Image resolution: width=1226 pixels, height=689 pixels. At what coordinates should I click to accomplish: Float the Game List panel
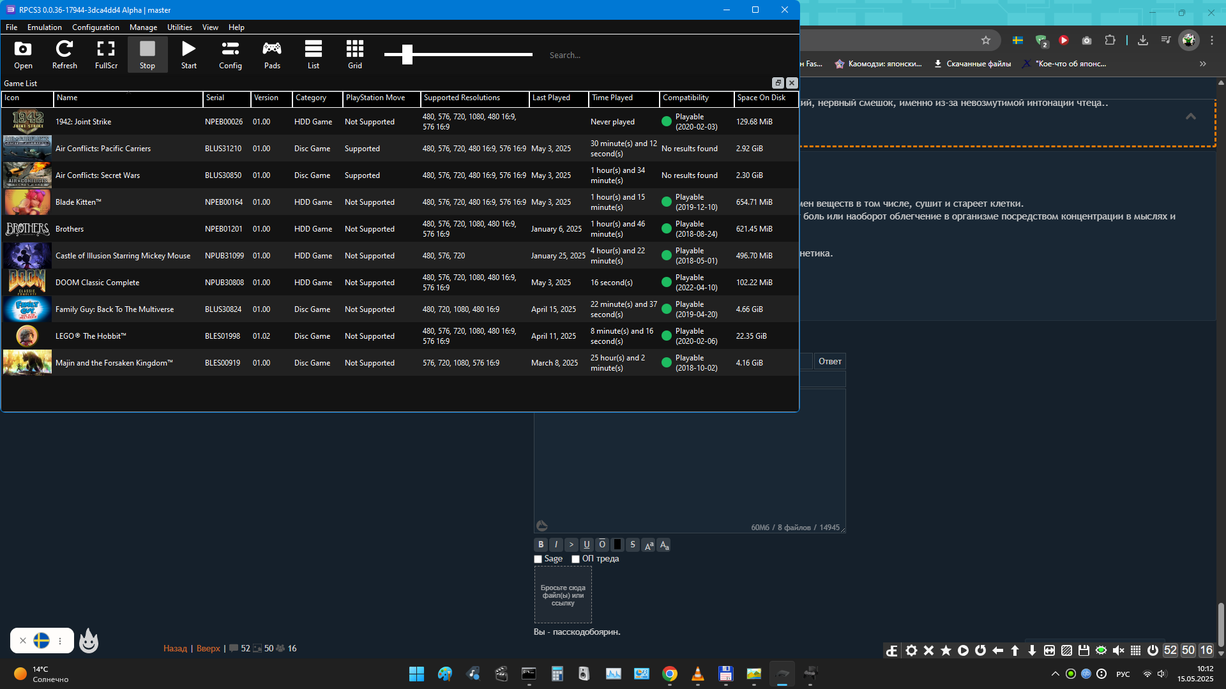coord(778,83)
